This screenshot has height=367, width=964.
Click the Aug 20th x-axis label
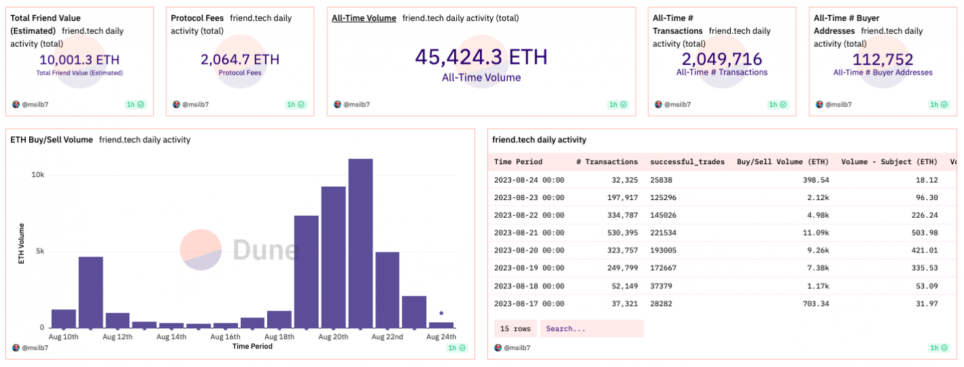point(334,336)
